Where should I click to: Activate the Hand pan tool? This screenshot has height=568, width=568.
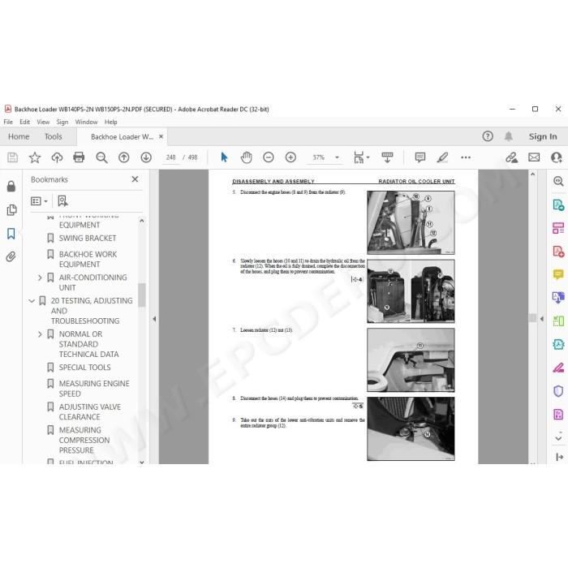[x=247, y=157]
